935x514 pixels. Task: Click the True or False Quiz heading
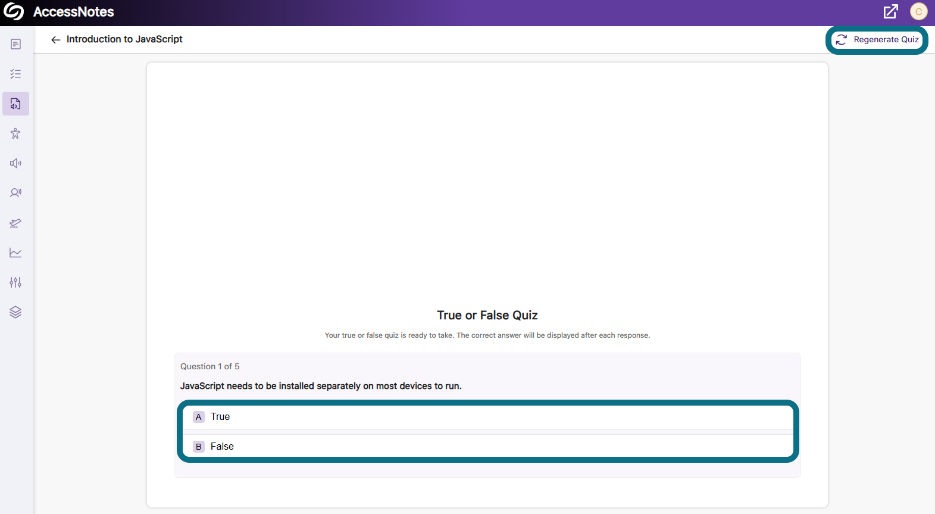[x=487, y=315]
